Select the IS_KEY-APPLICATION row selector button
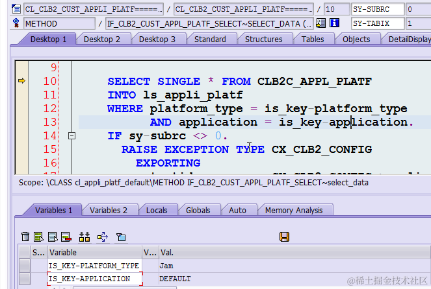The image size is (431, 289). point(25,279)
